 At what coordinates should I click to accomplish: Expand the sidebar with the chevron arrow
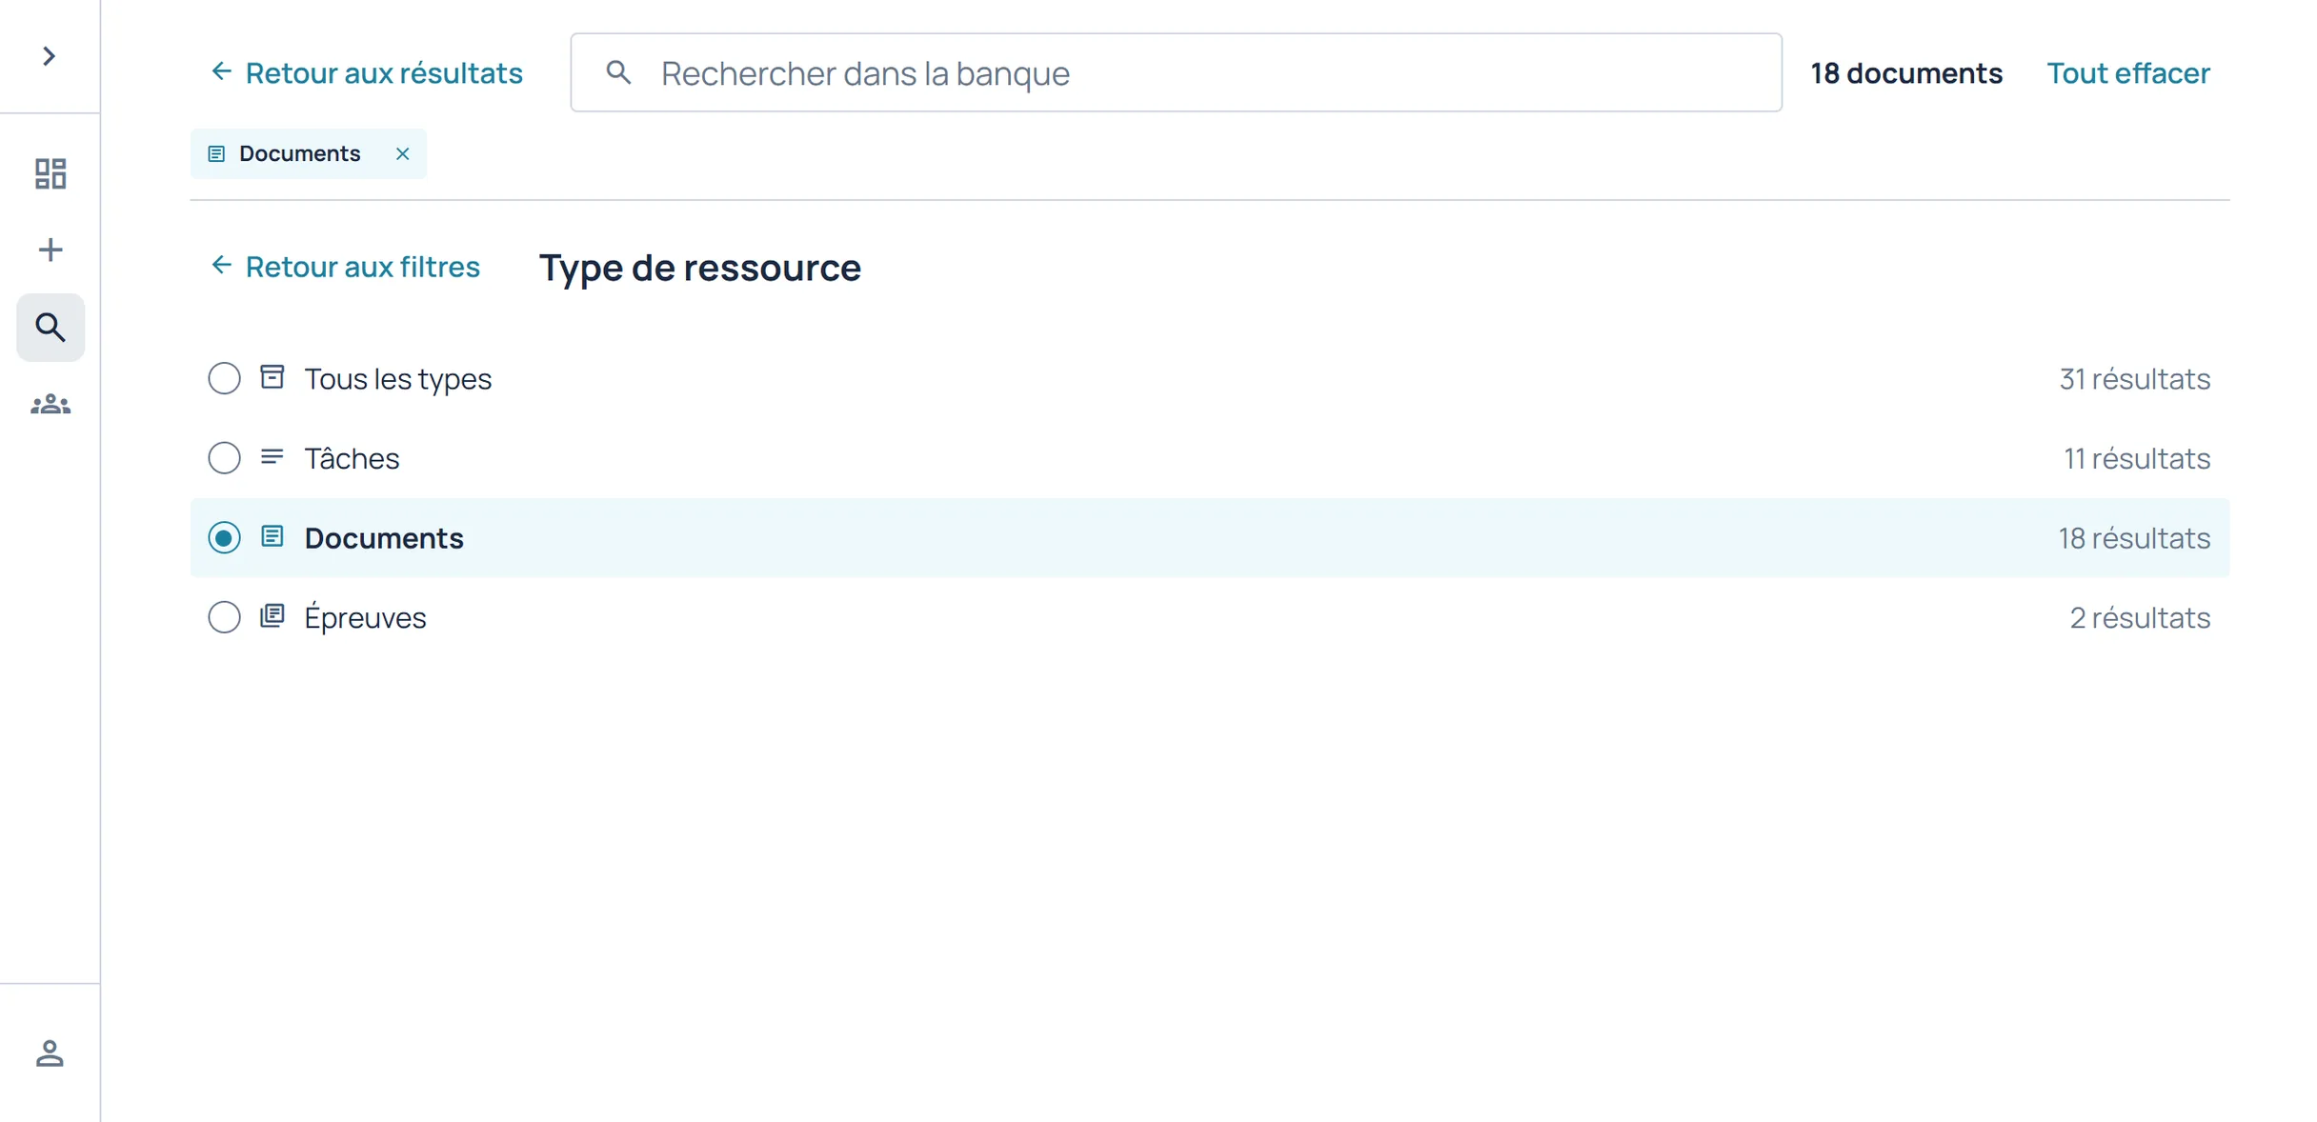(50, 56)
